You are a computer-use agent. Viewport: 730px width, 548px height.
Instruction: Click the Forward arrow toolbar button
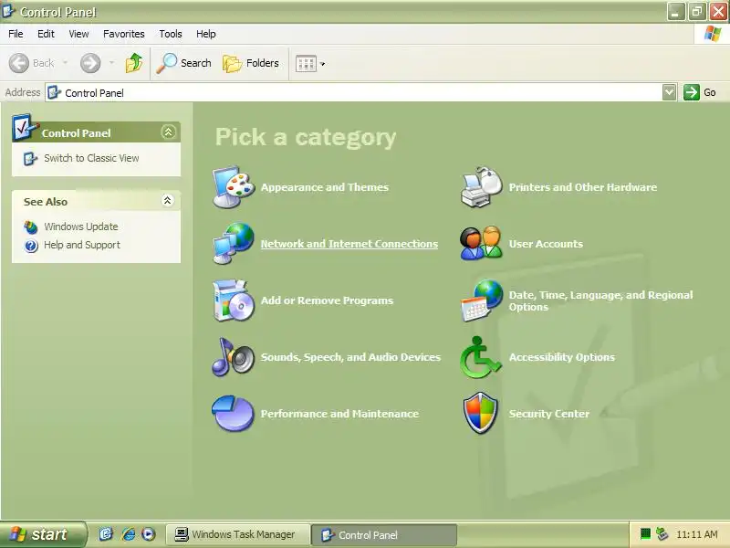click(90, 63)
